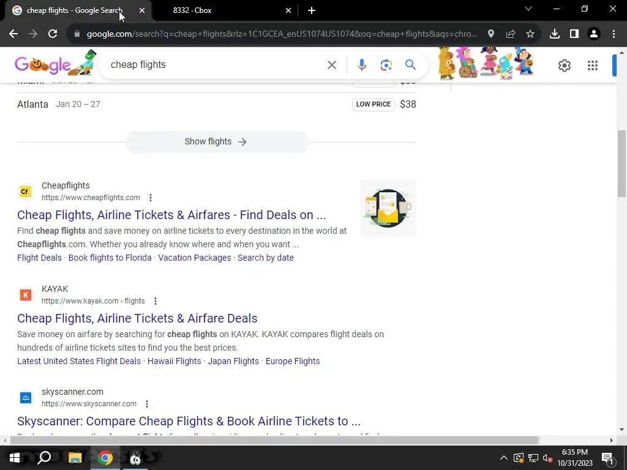
Task: Click the Chrome taskbar icon
Action: (x=105, y=458)
